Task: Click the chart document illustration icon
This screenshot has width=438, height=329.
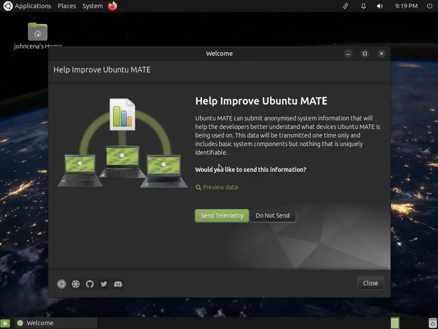Action: tap(122, 114)
